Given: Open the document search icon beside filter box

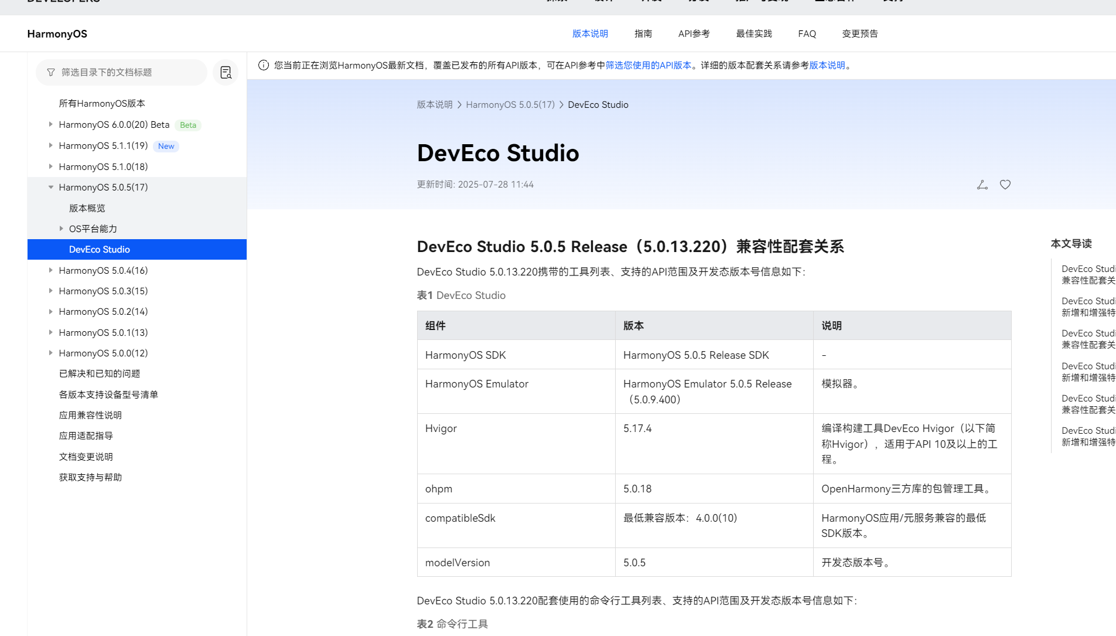Looking at the screenshot, I should point(226,72).
